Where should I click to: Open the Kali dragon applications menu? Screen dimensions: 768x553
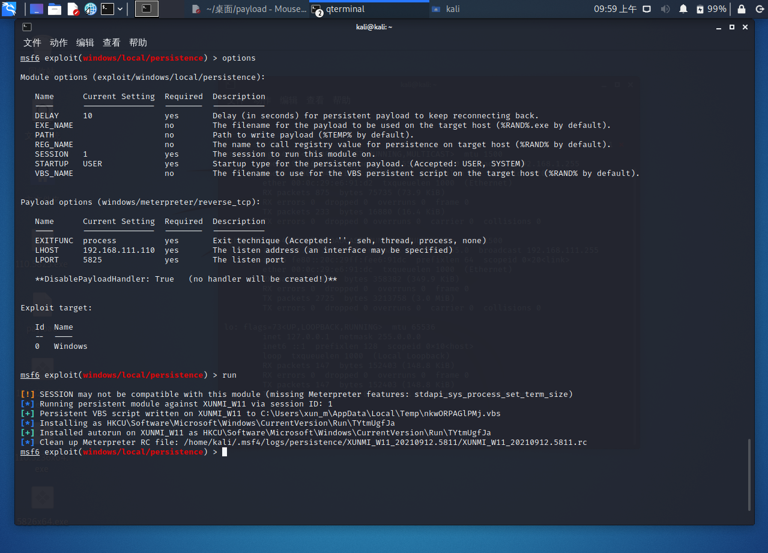tap(10, 9)
